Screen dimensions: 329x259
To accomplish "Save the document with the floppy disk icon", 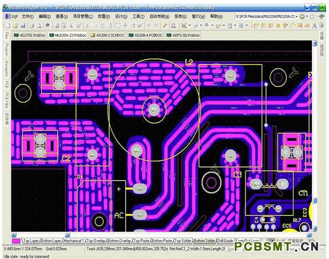I will tap(23, 26).
